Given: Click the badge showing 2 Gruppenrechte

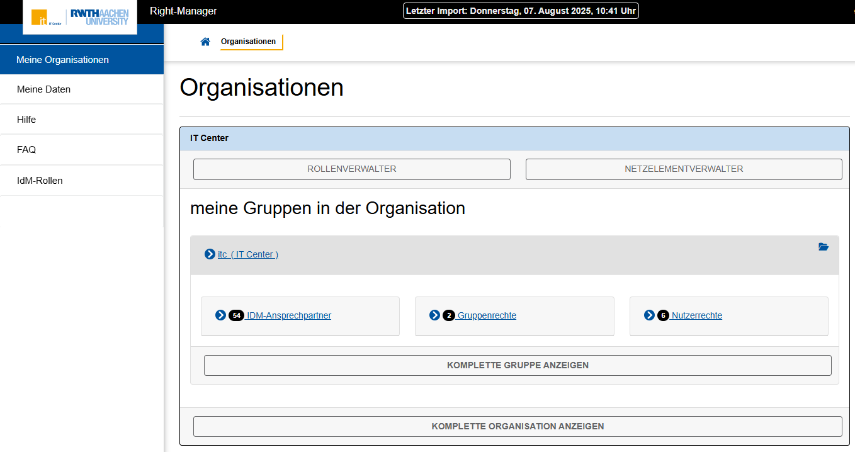Looking at the screenshot, I should (x=450, y=315).
